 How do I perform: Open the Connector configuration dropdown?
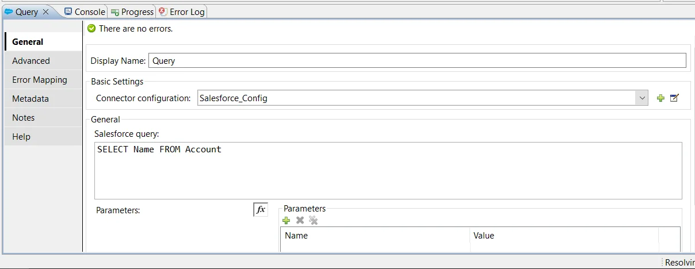[x=422, y=98]
